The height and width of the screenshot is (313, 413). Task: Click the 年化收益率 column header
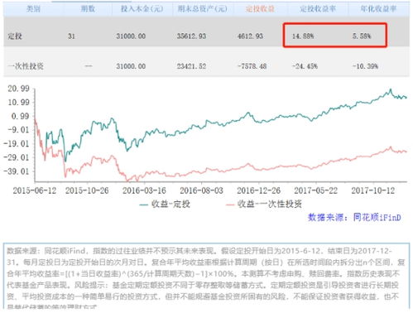[378, 9]
